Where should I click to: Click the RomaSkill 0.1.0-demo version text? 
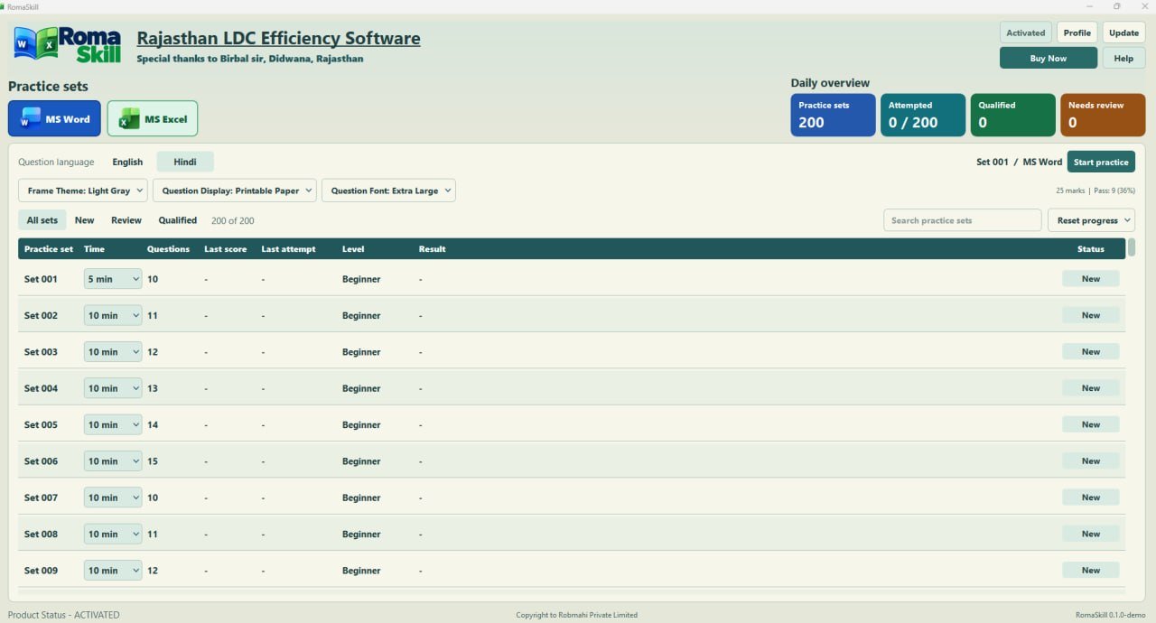click(1111, 615)
